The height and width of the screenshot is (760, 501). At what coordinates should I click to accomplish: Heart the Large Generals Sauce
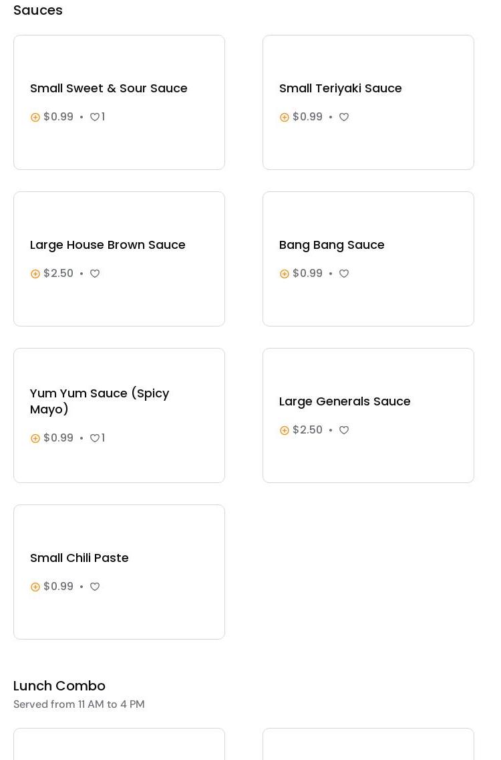[x=344, y=430]
